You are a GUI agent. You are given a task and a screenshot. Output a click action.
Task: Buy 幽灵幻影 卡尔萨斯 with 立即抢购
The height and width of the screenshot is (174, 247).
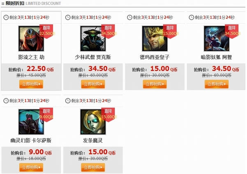tap(31, 167)
